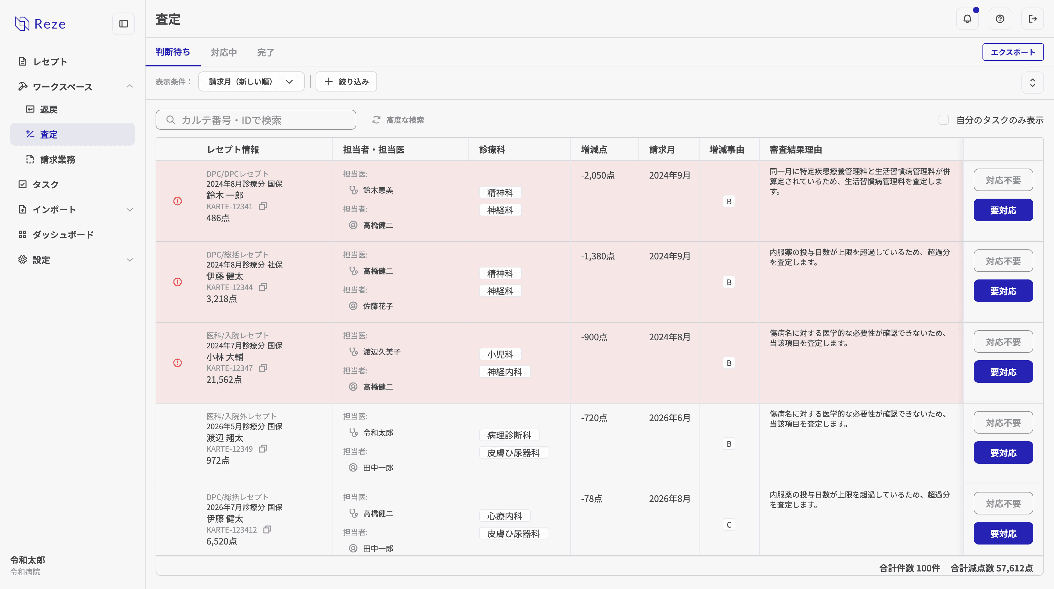This screenshot has width=1054, height=589.
Task: Click 要対応 for the -900点 row
Action: tap(1003, 372)
